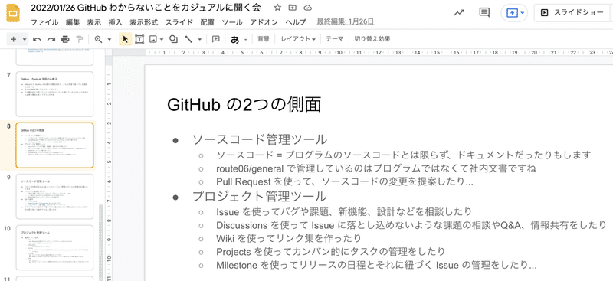Image resolution: width=613 pixels, height=281 pixels.
Task: Add a comment from toolbar
Action: pyautogui.click(x=216, y=39)
